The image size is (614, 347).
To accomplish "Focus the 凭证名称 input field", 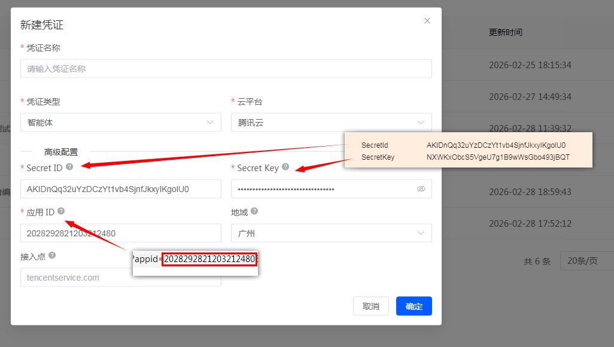I will tap(226, 69).
